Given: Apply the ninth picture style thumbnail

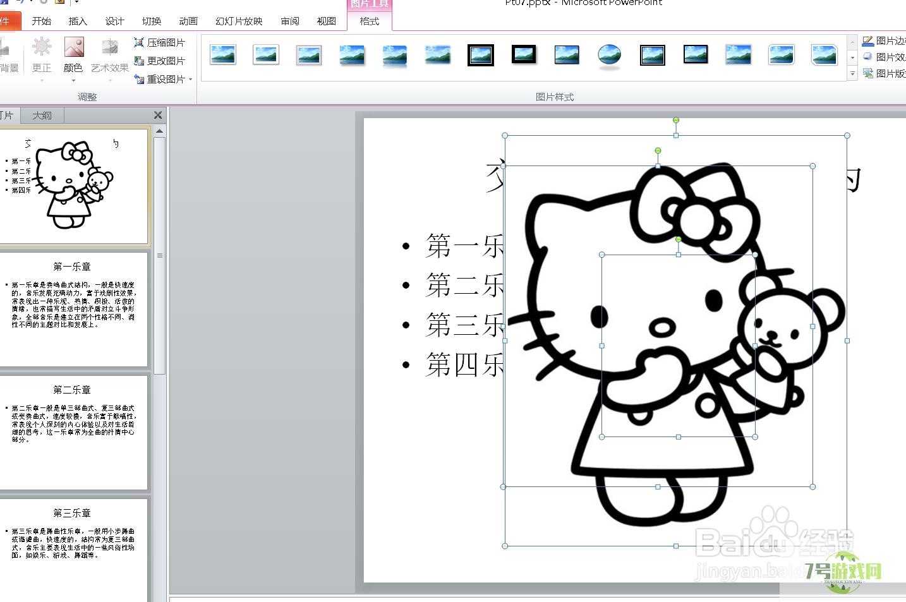Looking at the screenshot, I should [x=567, y=55].
